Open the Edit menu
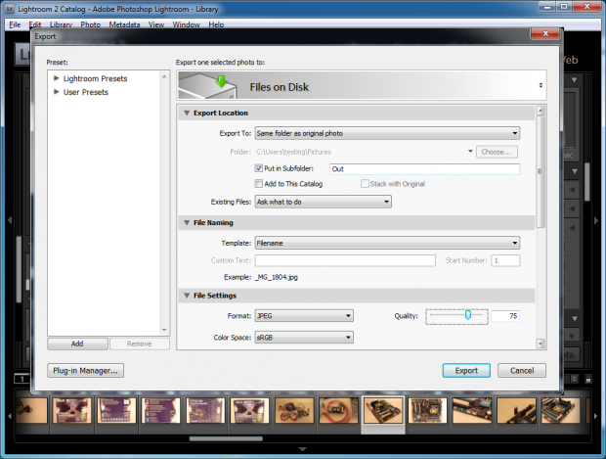Viewport: 606px width, 459px height. 35,24
